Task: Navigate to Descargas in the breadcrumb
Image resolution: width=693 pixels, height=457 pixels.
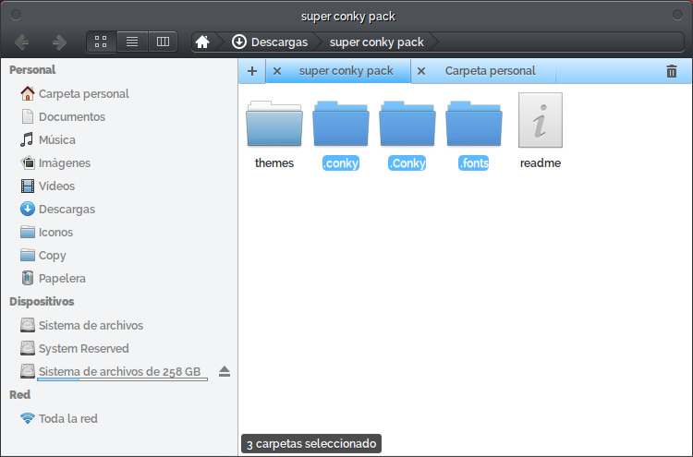Action: (269, 42)
